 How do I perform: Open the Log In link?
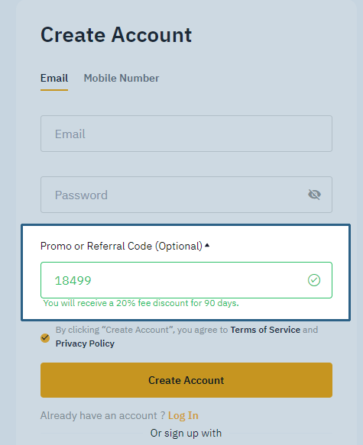click(183, 415)
